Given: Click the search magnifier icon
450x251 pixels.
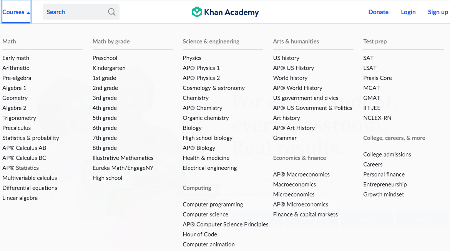Looking at the screenshot, I should 111,12.
